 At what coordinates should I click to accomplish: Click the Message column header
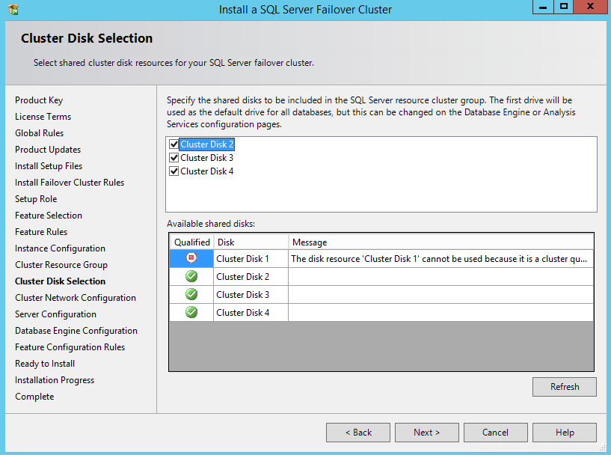coord(440,242)
